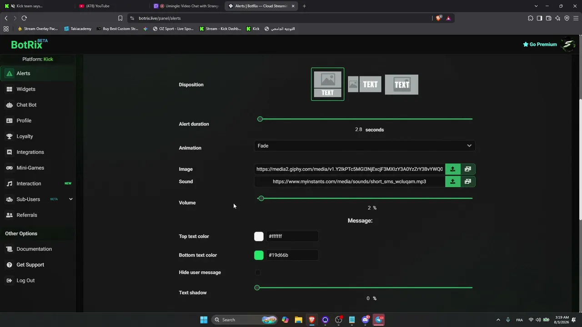Click the BotRix logo

click(x=29, y=44)
